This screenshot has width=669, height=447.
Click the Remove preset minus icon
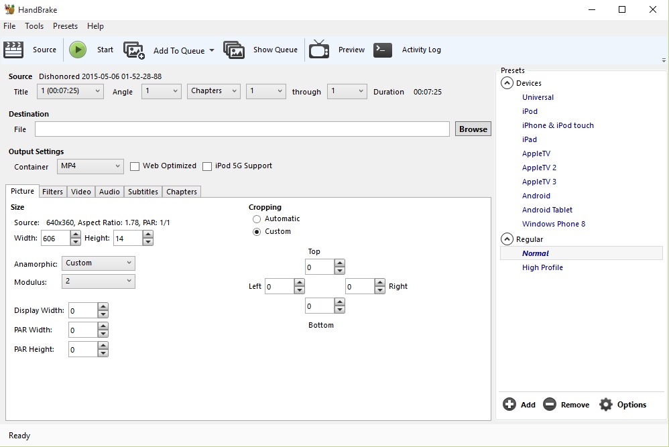click(x=550, y=404)
